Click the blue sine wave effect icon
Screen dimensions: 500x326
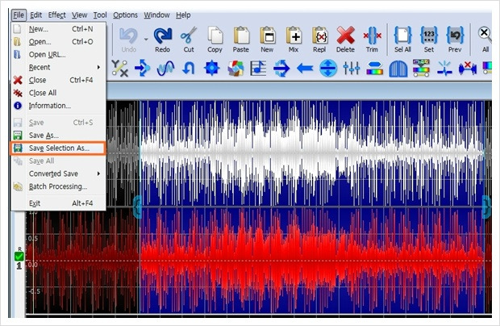165,69
